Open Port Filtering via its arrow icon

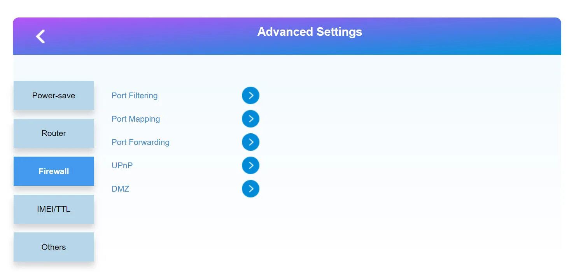tap(250, 96)
